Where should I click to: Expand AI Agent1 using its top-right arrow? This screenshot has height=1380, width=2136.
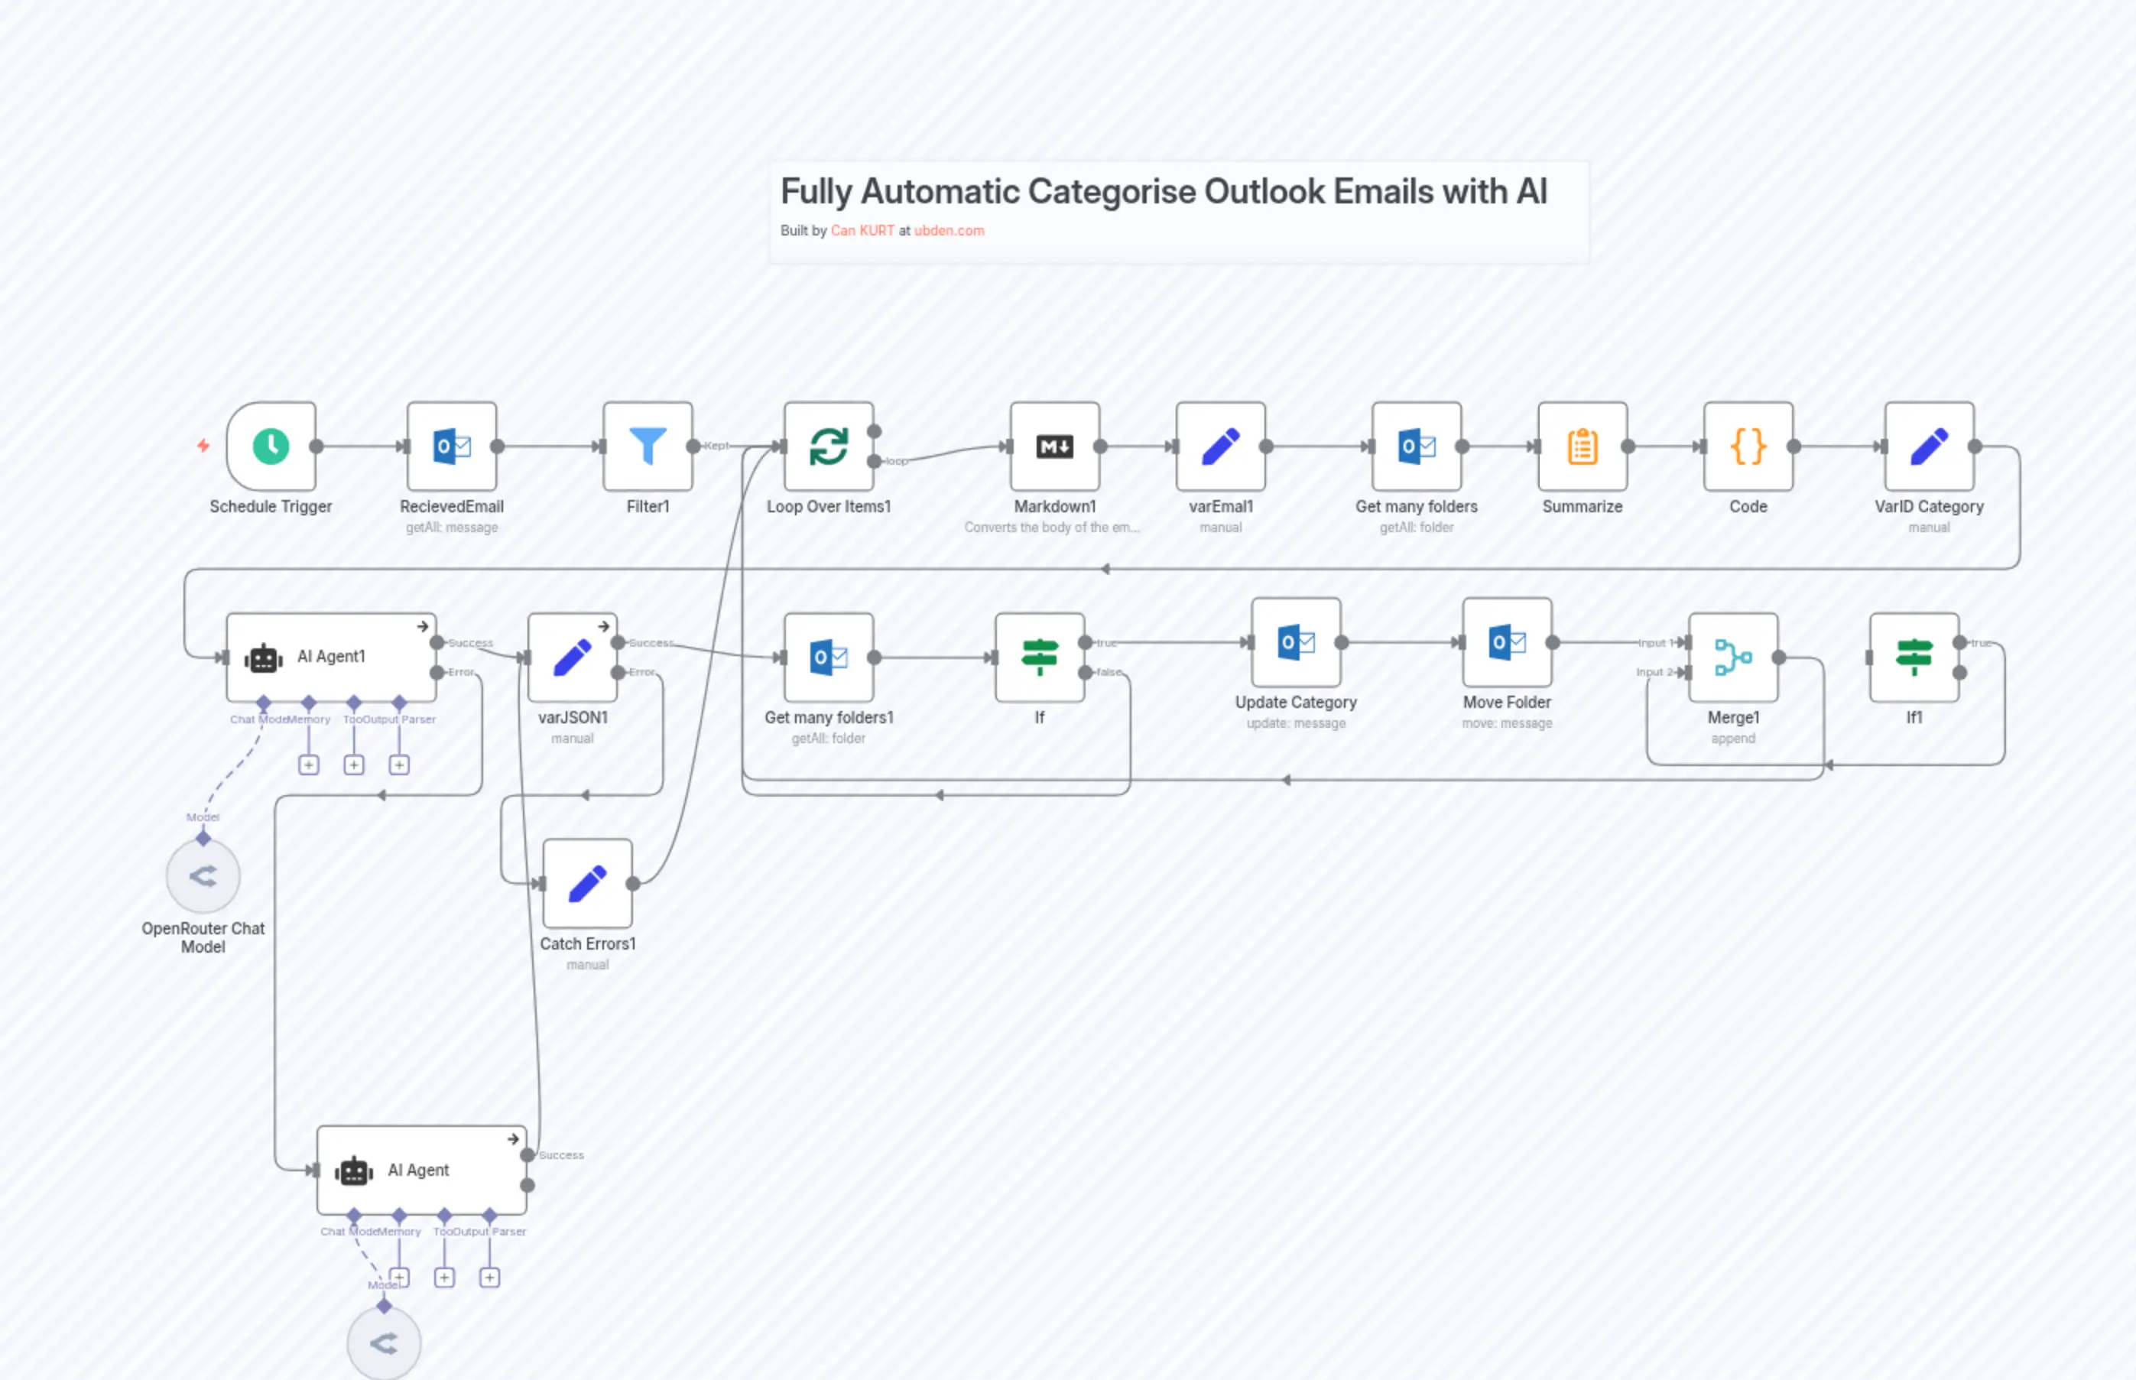tap(422, 627)
